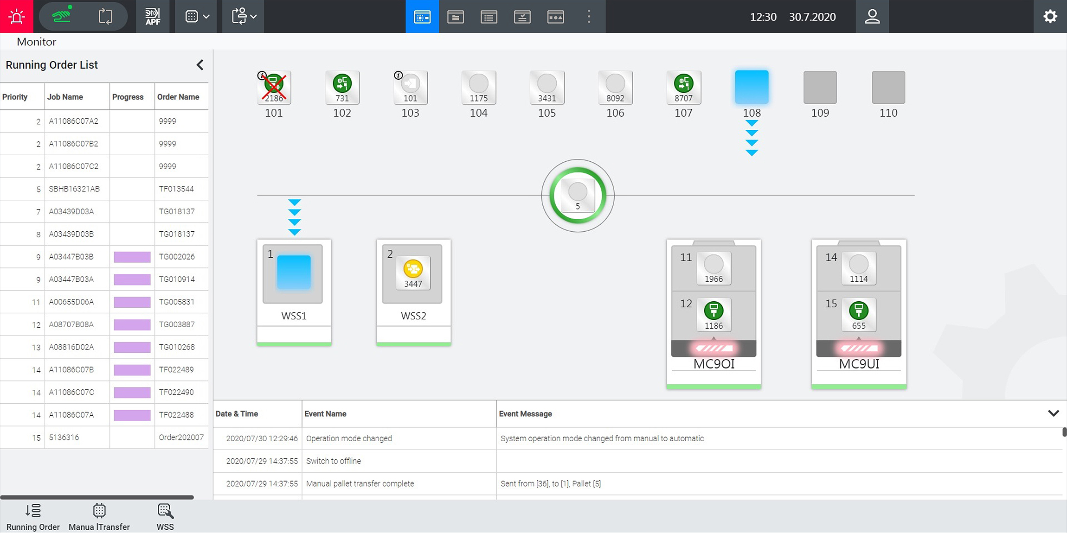Open the settings gear
Image resolution: width=1067 pixels, height=533 pixels.
[1050, 17]
